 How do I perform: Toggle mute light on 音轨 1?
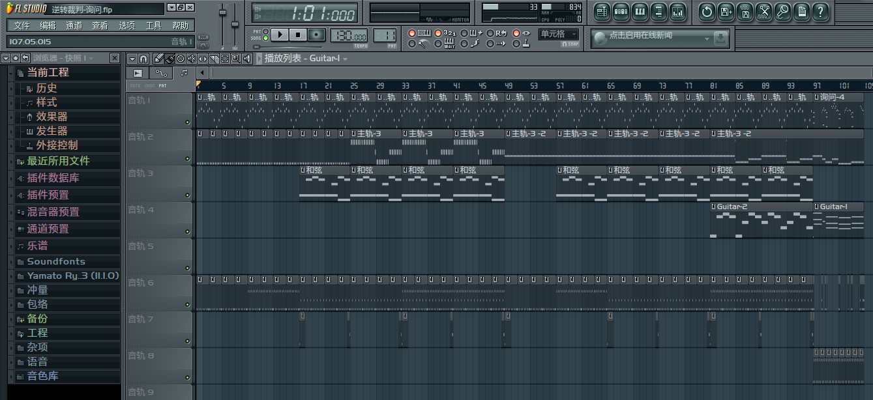187,122
